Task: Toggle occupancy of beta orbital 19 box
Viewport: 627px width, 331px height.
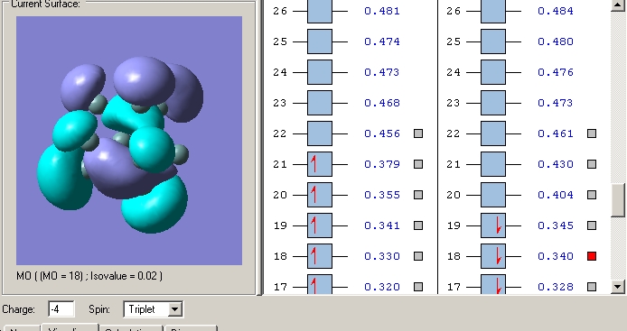Action: coord(493,225)
